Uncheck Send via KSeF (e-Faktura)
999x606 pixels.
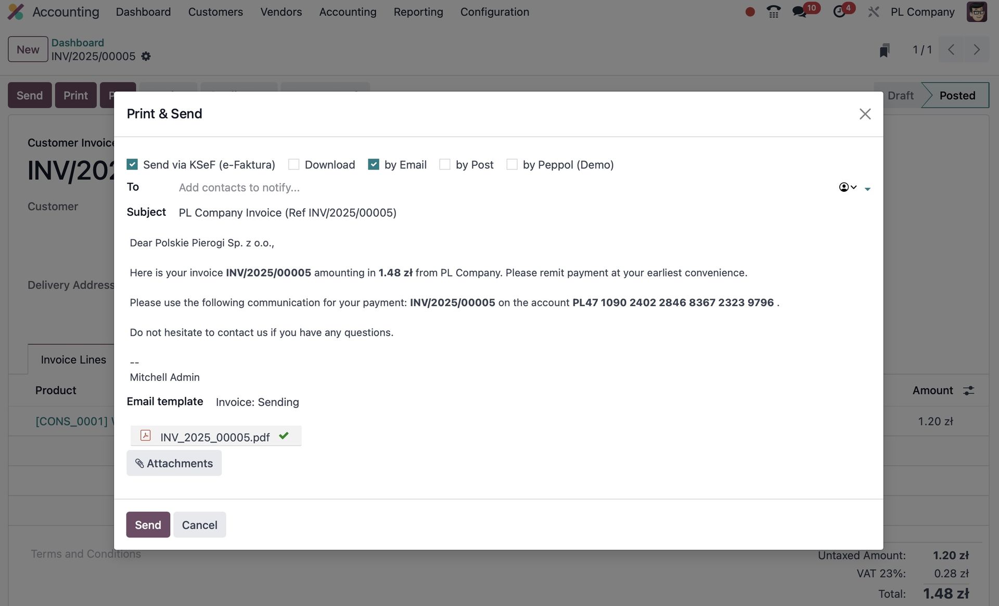tap(132, 165)
